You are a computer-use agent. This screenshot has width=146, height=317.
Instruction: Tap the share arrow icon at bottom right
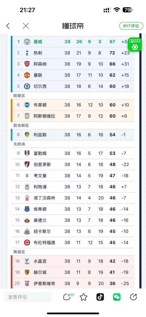tap(133, 297)
